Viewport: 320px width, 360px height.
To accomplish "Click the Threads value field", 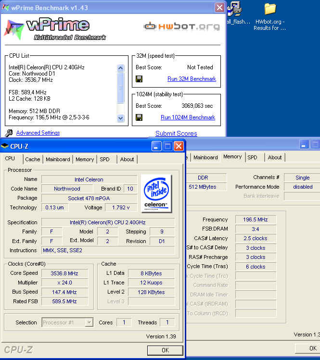I will pyautogui.click(x=167, y=322).
